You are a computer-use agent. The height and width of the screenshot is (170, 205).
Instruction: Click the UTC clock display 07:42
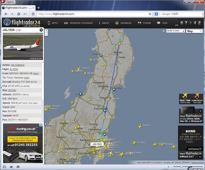pos(190,23)
